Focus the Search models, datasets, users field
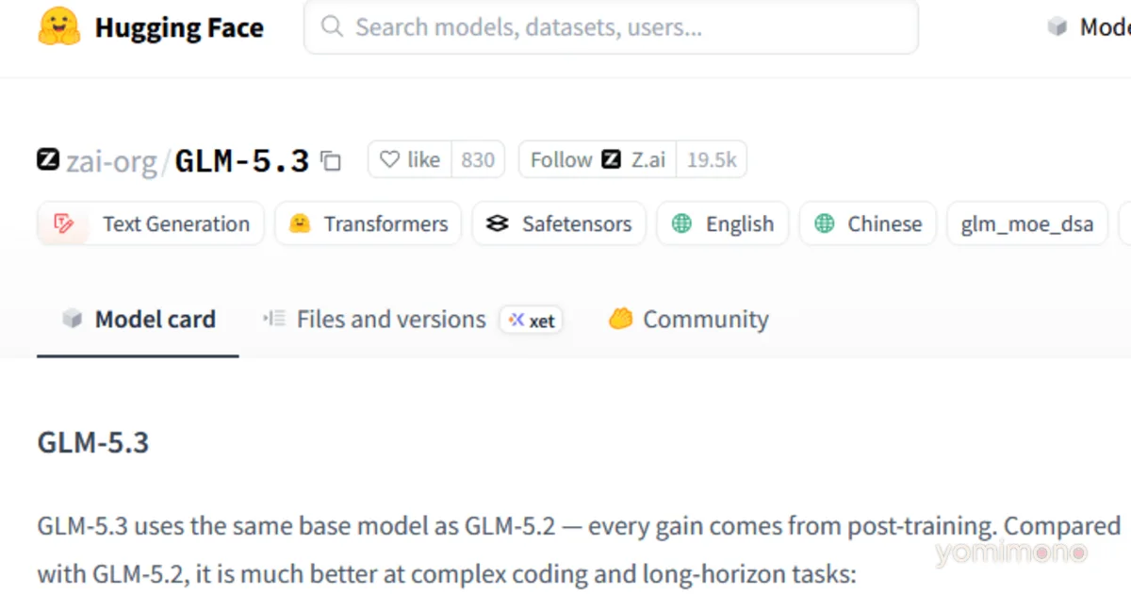Screen dimensions: 1131x594 pos(611,27)
